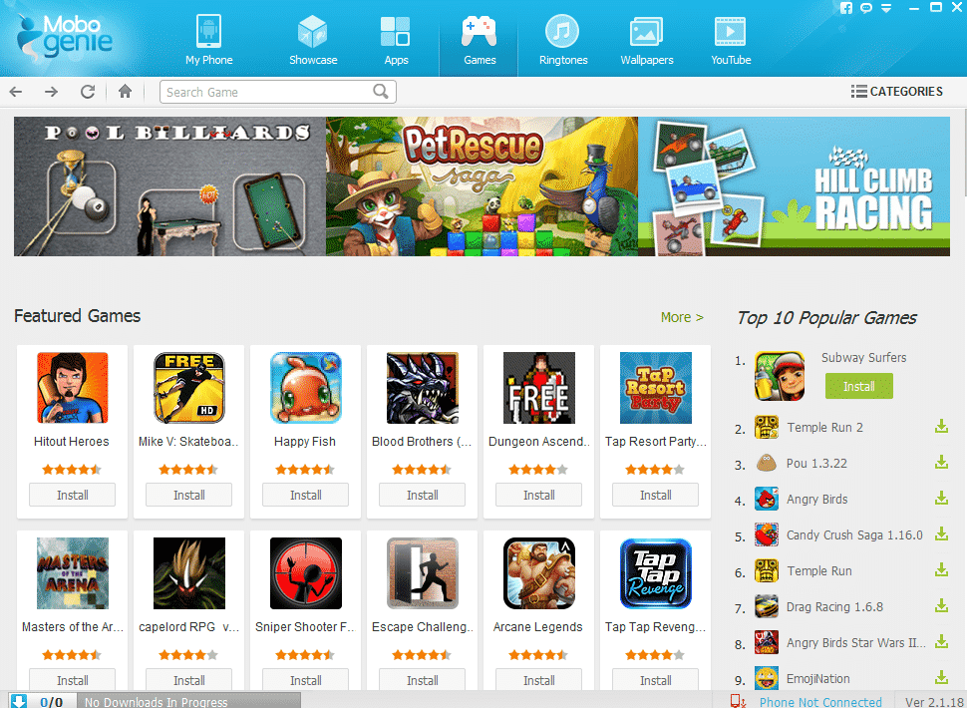Install Hitout Heroes game
Viewport: 967px width, 708px height.
click(x=72, y=495)
